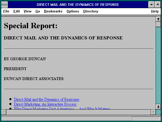Open the Edit menu
The image size is (162, 122).
[16, 11]
